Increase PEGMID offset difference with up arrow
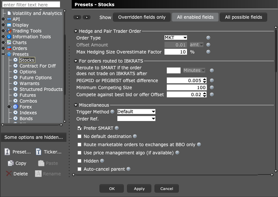 point(205,79)
